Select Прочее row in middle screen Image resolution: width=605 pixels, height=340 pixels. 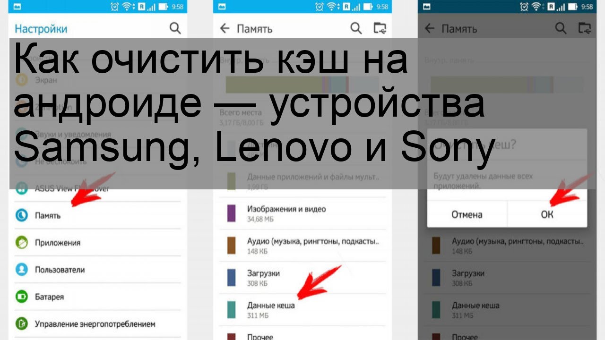click(302, 333)
